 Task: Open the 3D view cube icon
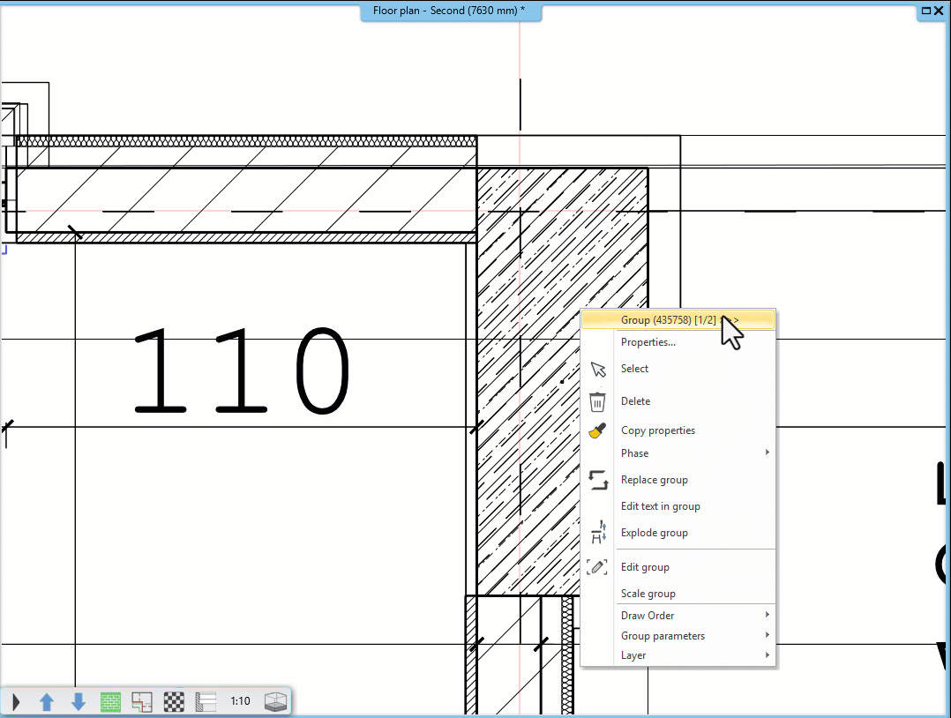[274, 701]
